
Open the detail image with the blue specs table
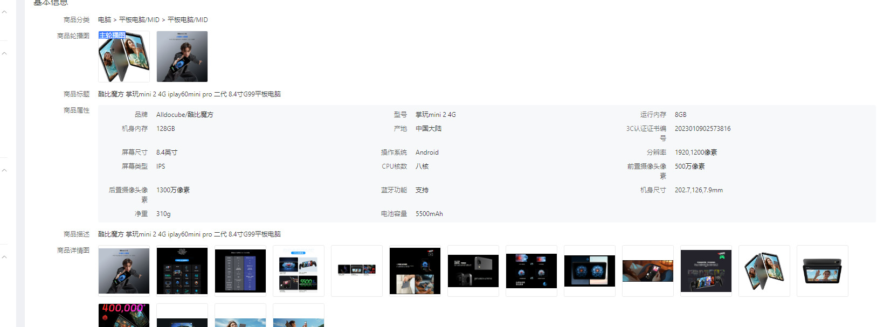tap(240, 271)
